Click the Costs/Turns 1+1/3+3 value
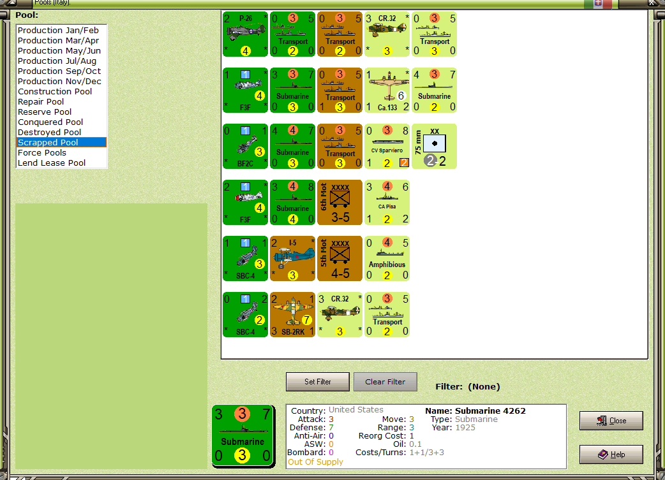Image resolution: width=665 pixels, height=480 pixels. click(427, 453)
